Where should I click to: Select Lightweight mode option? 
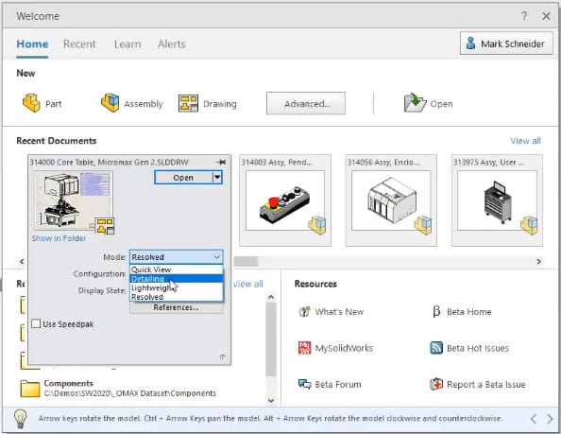coord(176,287)
